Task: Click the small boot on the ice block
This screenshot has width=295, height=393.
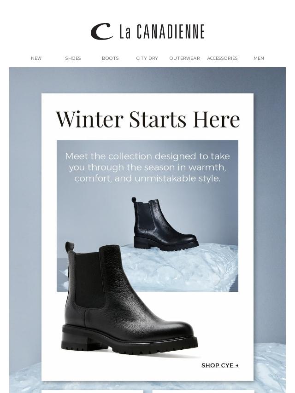Action: [165, 224]
